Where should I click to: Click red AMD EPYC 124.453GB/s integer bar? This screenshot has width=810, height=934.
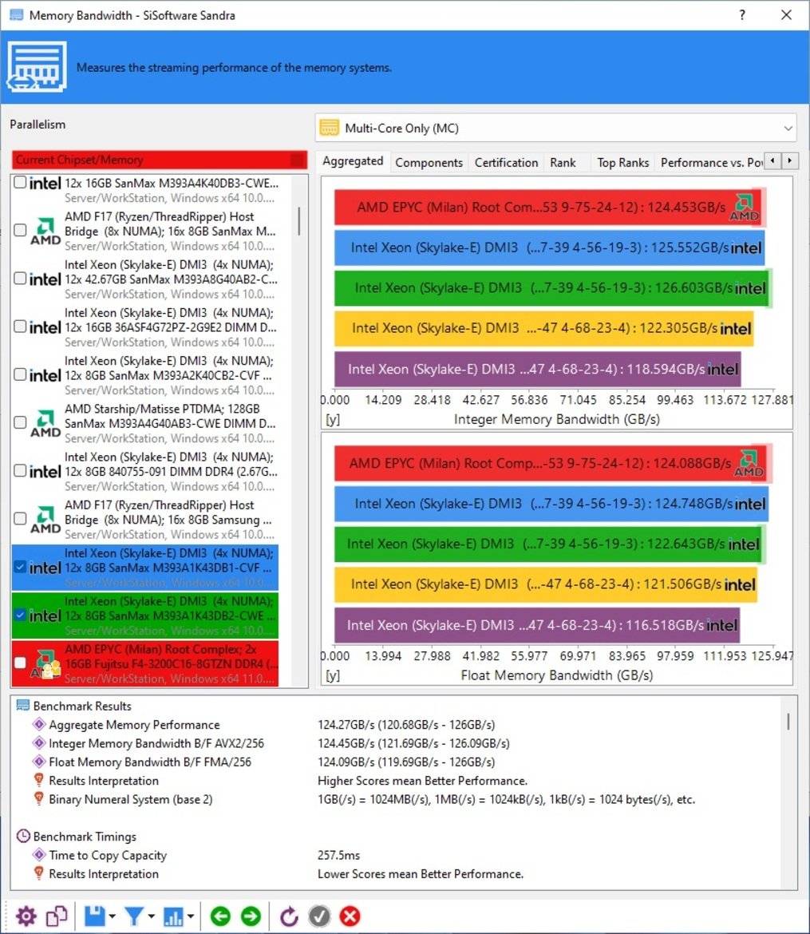pyautogui.click(x=547, y=208)
